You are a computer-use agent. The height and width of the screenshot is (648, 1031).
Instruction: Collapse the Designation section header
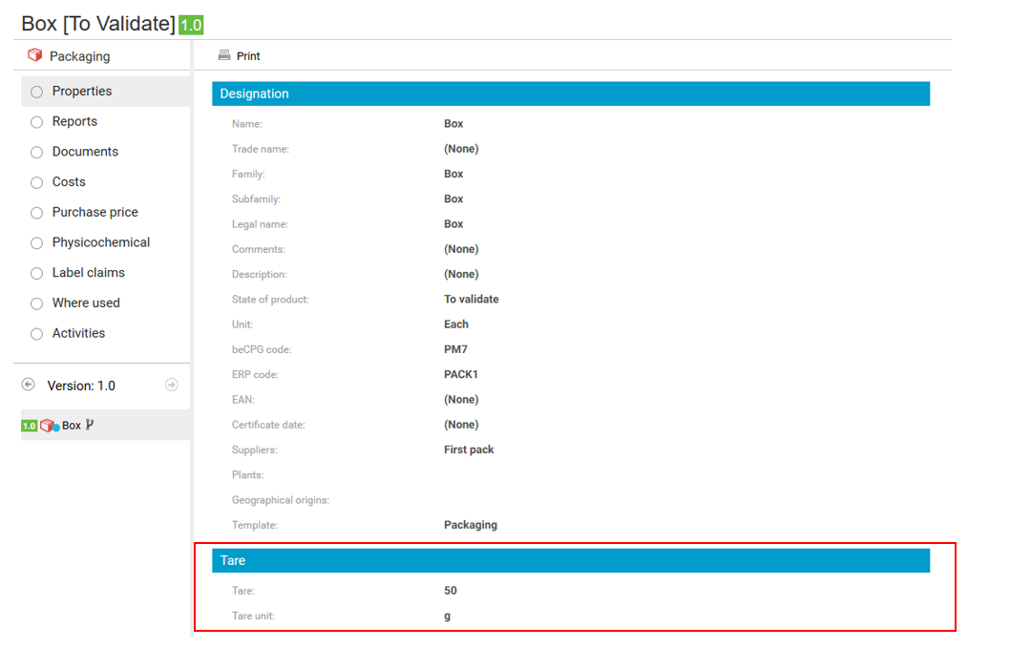[x=570, y=94]
